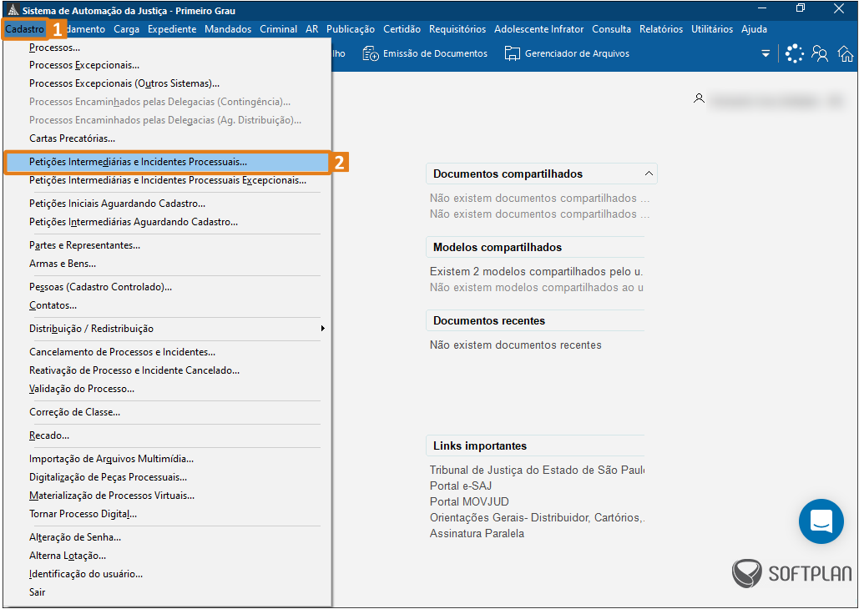
Task: Choose Cancelamento de Processos e Incidentes...
Action: (x=168, y=352)
